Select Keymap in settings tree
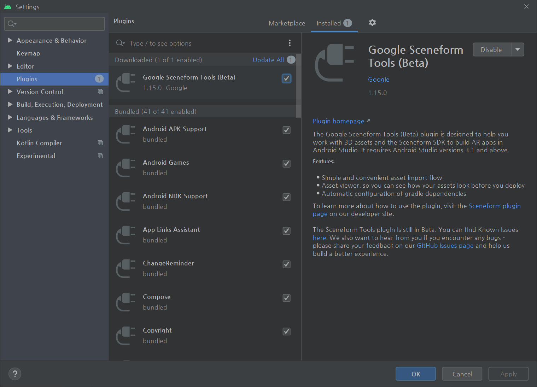 point(54,53)
